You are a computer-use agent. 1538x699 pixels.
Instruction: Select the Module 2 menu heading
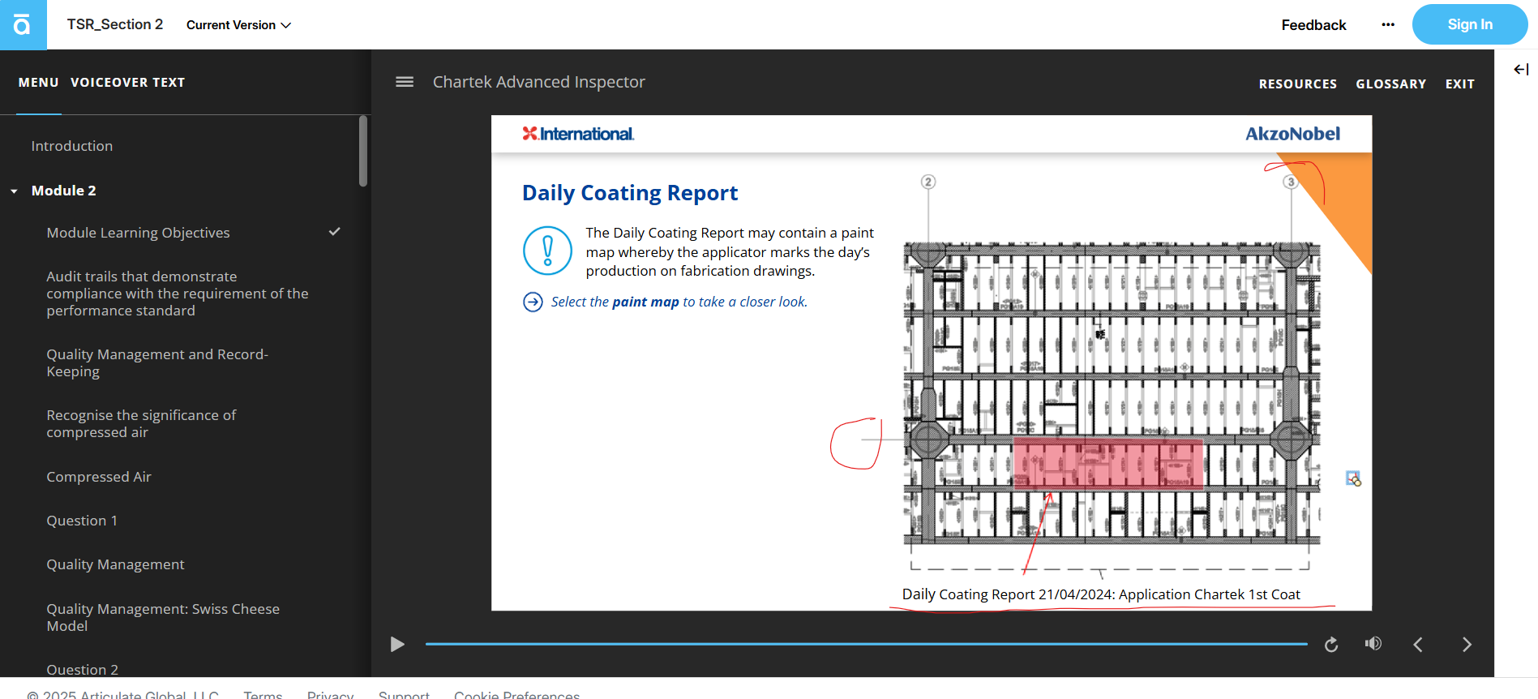(x=64, y=191)
